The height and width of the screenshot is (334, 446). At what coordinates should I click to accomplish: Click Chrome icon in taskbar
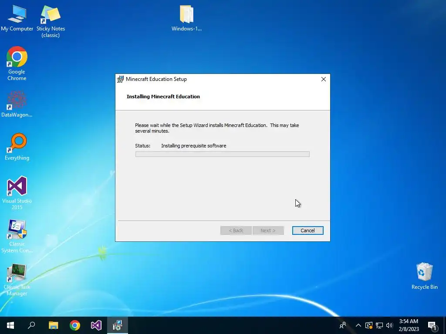[75, 325]
